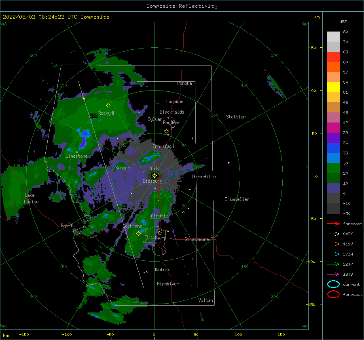Pick the violet purple dBZ scale swatch
The height and width of the screenshot is (340, 364).
pos(333,137)
